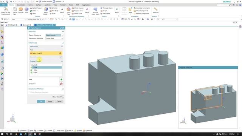Collapse the Methods section
Viewport: 242px width, 136px height.
coord(63,31)
